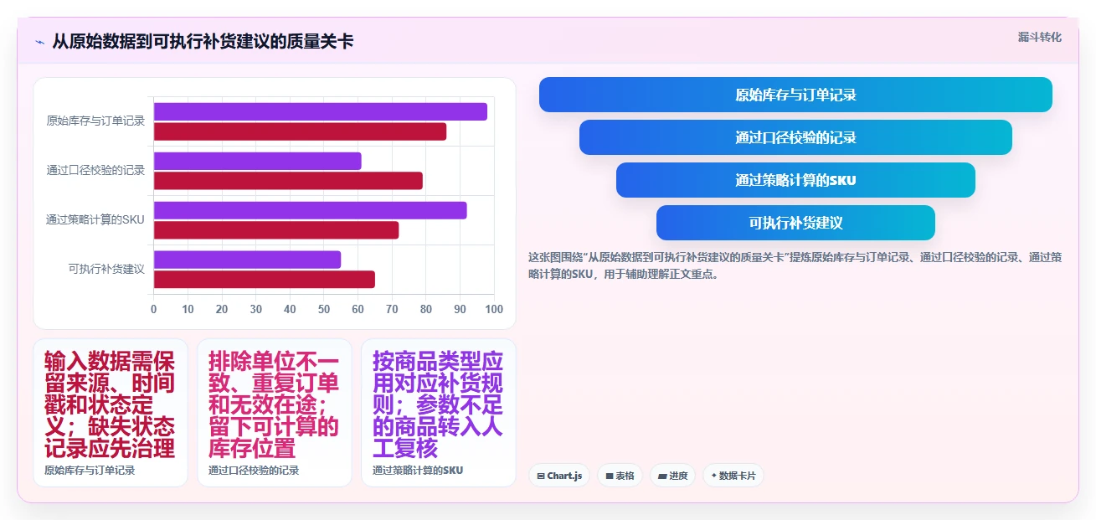Click the 漏斗转化 label in header
The image size is (1096, 520).
coord(1039,37)
